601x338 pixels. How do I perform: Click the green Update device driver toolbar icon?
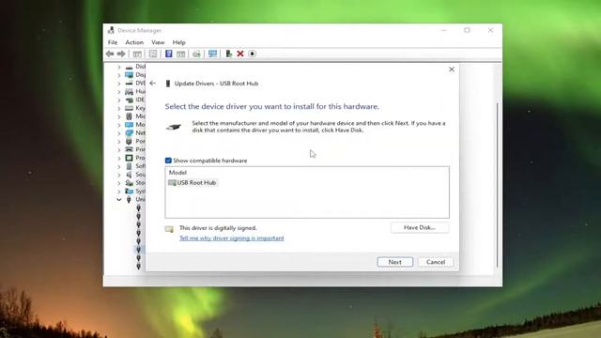click(229, 54)
